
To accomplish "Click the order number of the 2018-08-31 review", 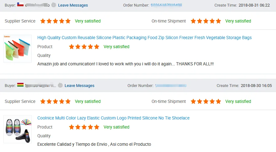I will (167, 5).
